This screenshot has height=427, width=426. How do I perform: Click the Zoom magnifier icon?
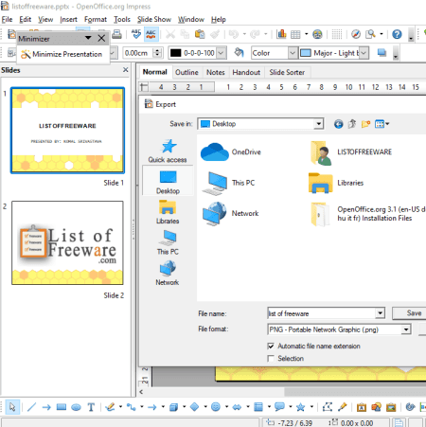pos(370,34)
